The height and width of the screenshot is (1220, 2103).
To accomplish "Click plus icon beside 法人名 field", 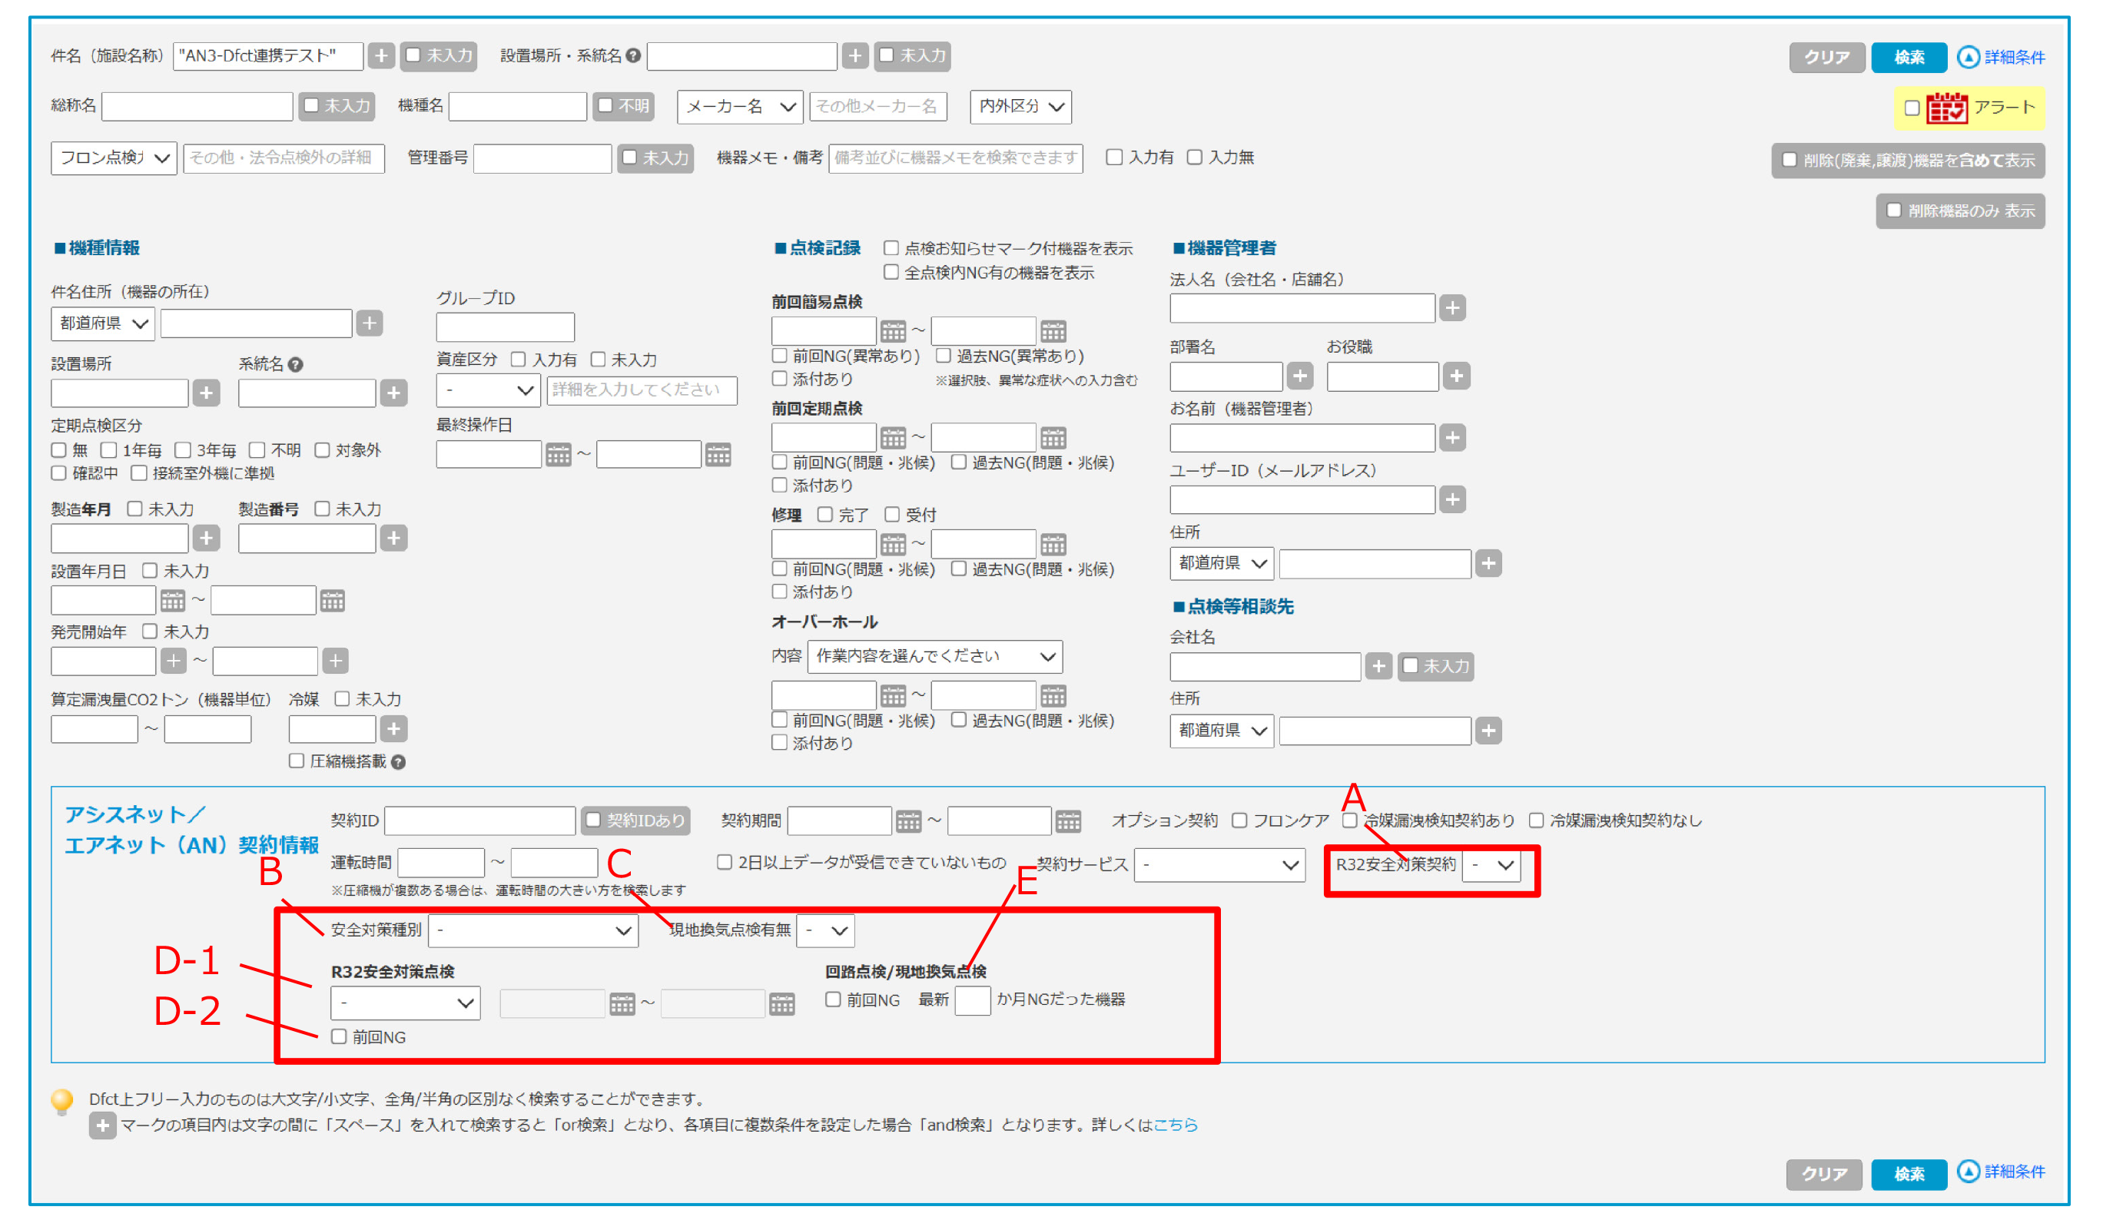I will coord(1452,308).
